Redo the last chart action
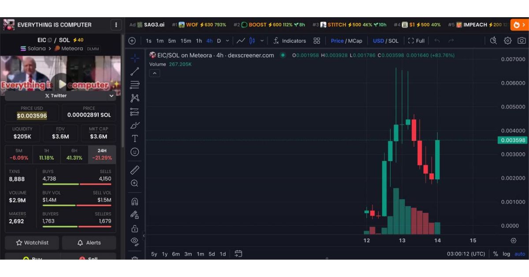 tap(451, 41)
